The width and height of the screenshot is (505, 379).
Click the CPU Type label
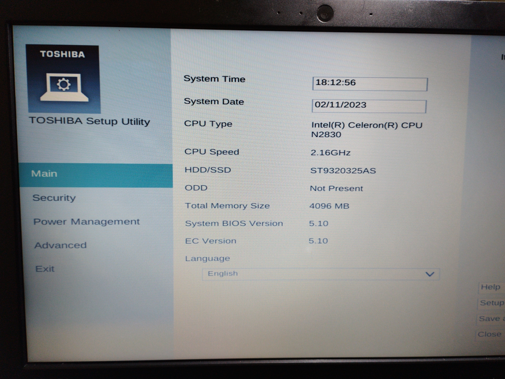[208, 124]
